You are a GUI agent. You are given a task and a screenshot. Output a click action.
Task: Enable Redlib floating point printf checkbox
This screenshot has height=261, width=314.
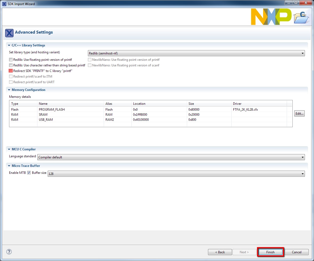pos(11,60)
